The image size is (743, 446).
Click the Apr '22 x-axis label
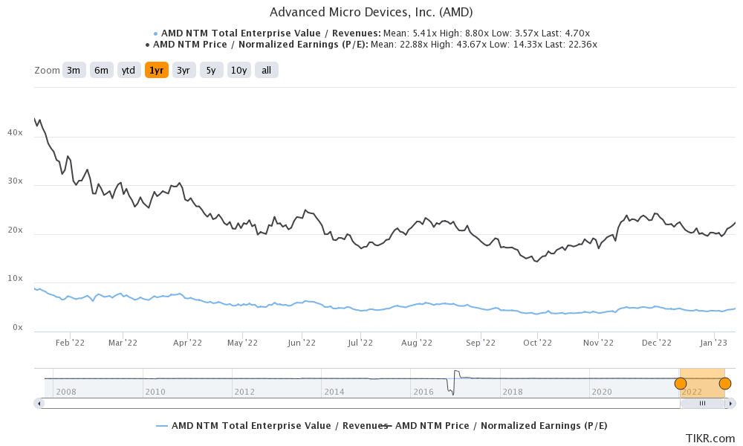pos(188,343)
